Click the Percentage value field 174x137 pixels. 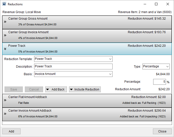[x=159, y=82]
